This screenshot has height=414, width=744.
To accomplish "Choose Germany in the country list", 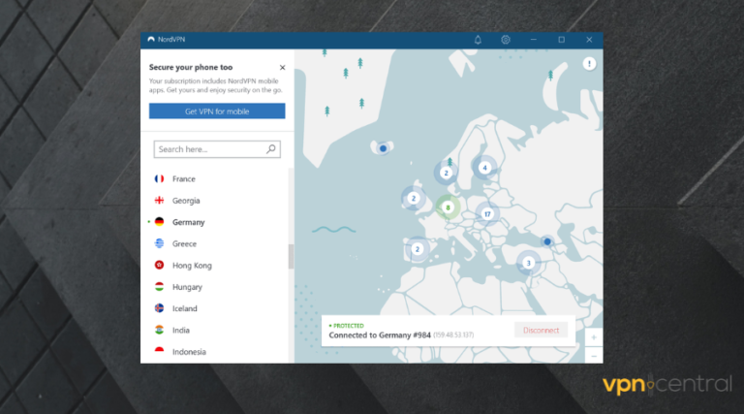I will coord(188,222).
